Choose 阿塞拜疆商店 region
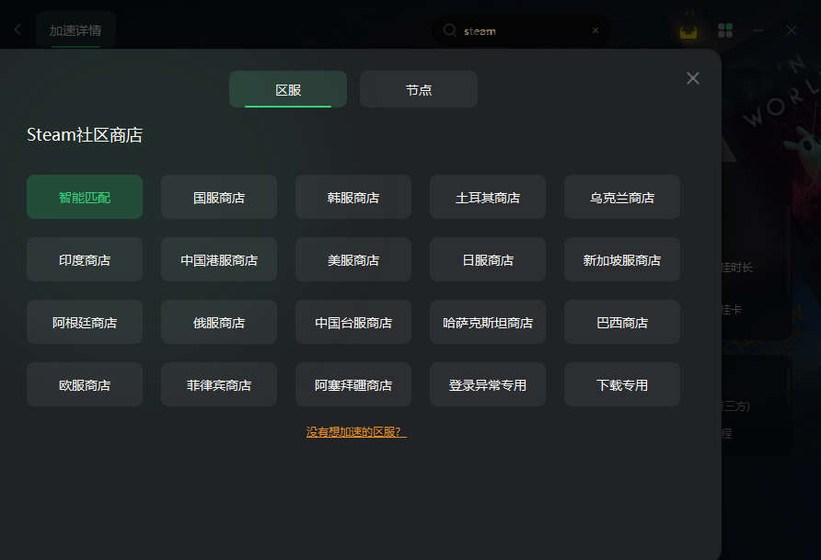The image size is (821, 560). [x=353, y=384]
